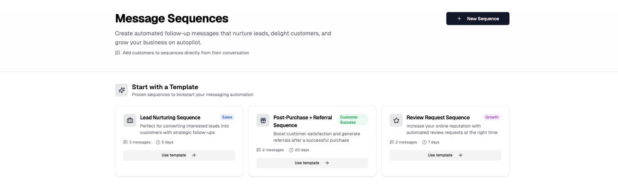Viewport: 618px width, 184px height.
Task: Open the Lead Nurturing Sequence card title
Action: 170,118
